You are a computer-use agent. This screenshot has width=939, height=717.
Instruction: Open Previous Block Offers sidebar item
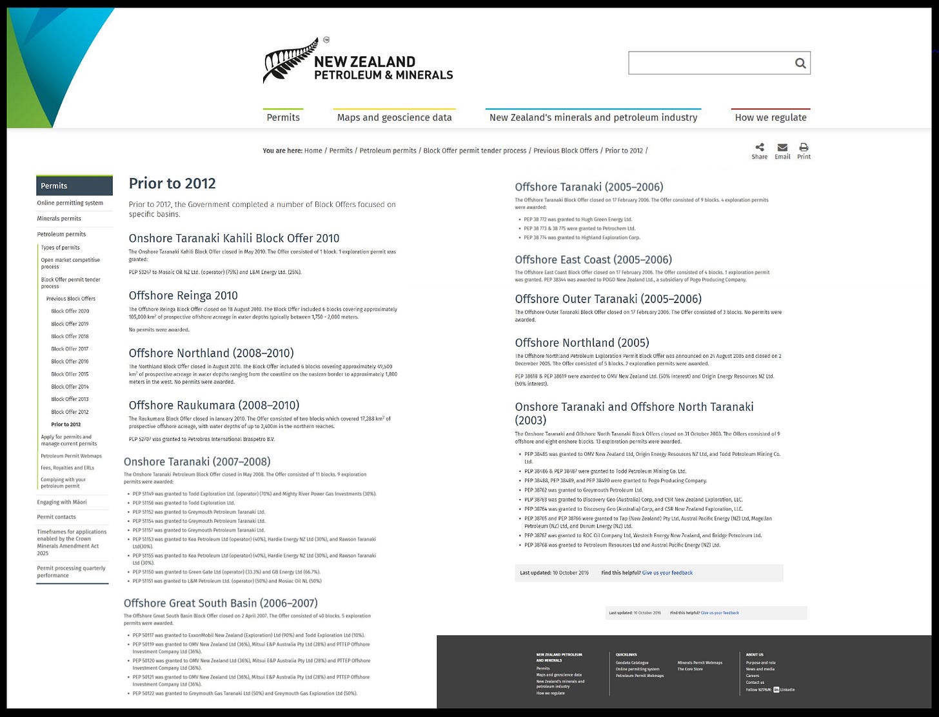[71, 299]
